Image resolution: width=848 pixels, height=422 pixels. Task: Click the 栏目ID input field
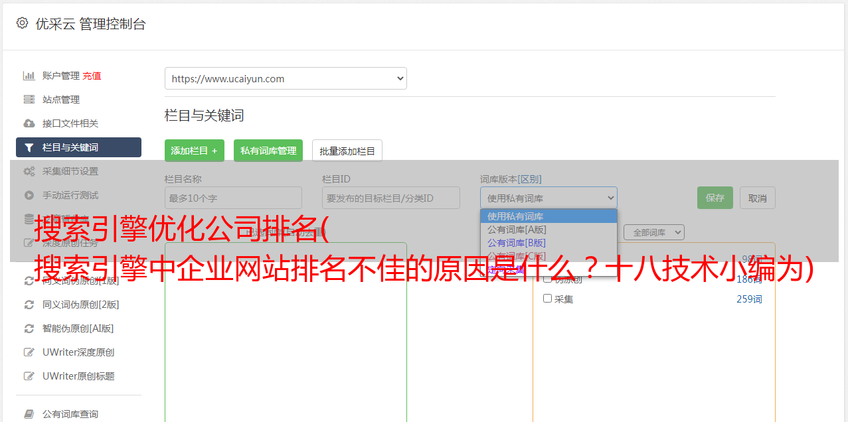point(391,198)
